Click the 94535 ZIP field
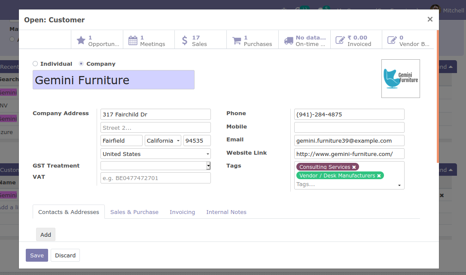The image size is (466, 275). point(197,141)
